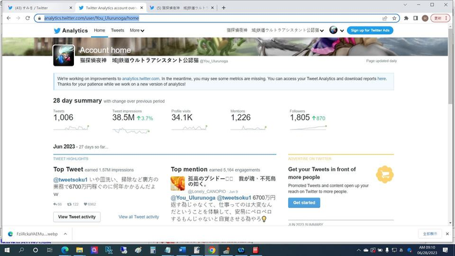
Task: Expand the account name dropdown in header
Action: click(x=275, y=30)
